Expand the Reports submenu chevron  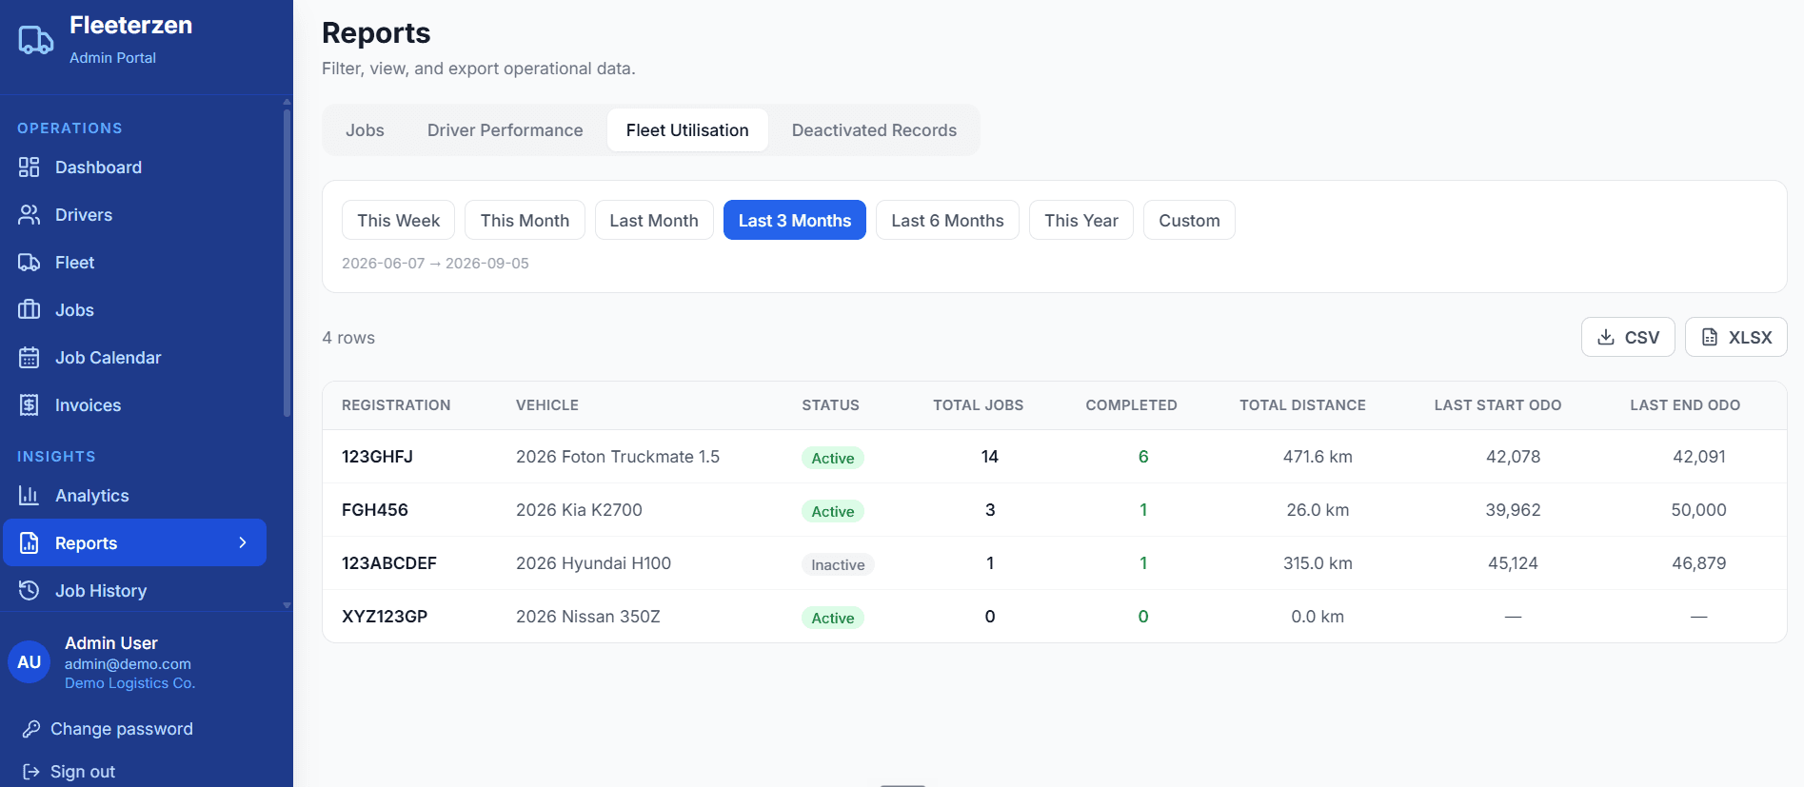coord(243,542)
